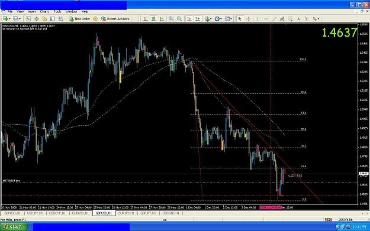Open the Templates icon

[227, 19]
